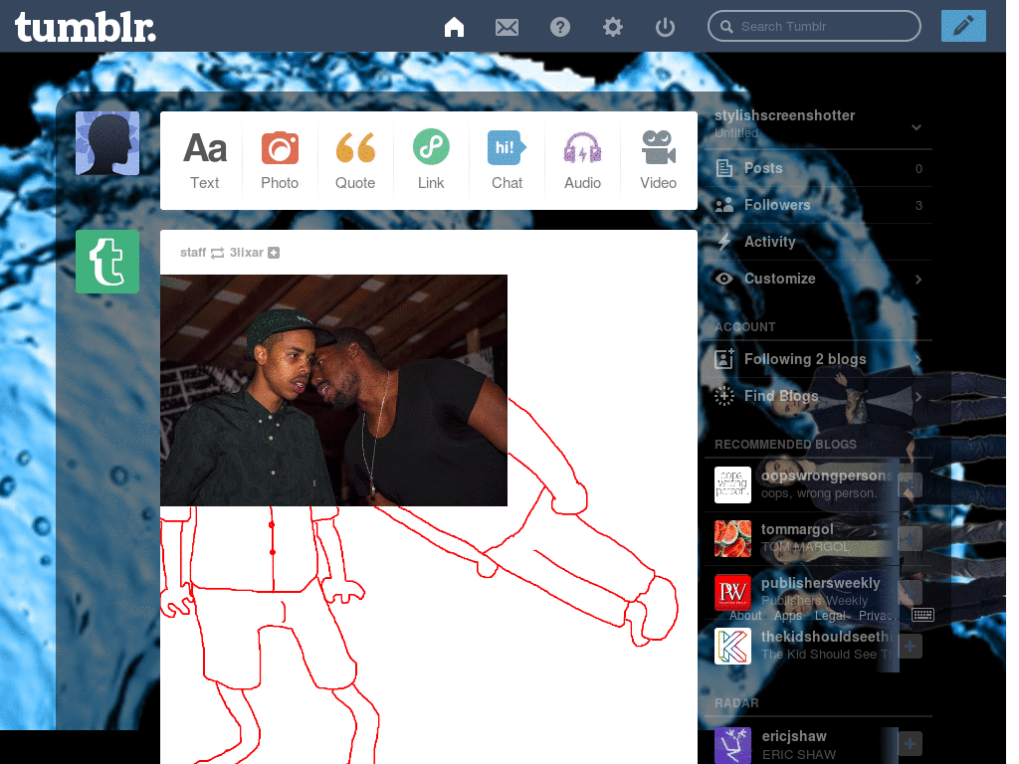The height and width of the screenshot is (764, 1019).
Task: Open the inbox envelope icon
Action: coord(507,27)
